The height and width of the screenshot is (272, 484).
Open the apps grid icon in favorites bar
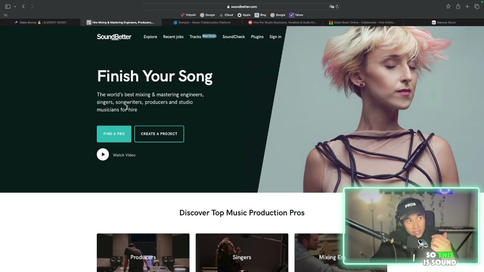pyautogui.click(x=5, y=15)
